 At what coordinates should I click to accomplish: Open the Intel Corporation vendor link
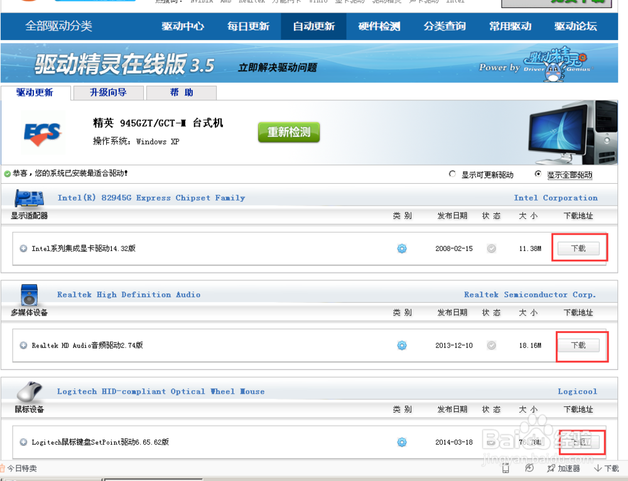[x=556, y=198]
